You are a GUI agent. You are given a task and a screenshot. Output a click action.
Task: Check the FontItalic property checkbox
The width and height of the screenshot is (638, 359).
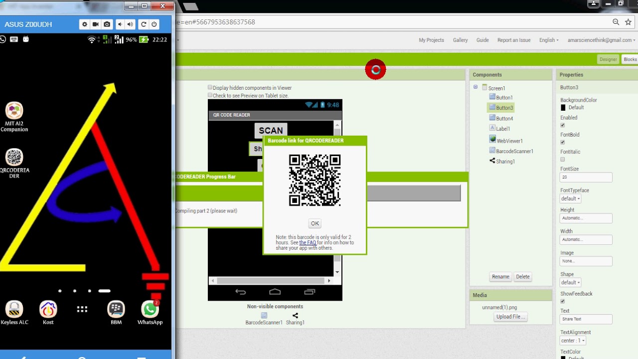click(563, 159)
